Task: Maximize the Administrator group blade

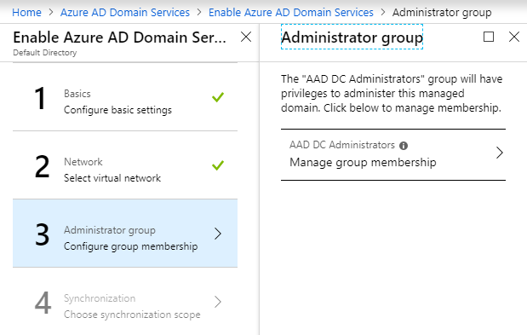Action: (x=489, y=37)
